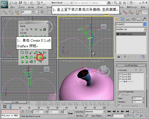Open the Tools menu
This screenshot has width=149, height=119.
pyautogui.click(x=22, y=7)
